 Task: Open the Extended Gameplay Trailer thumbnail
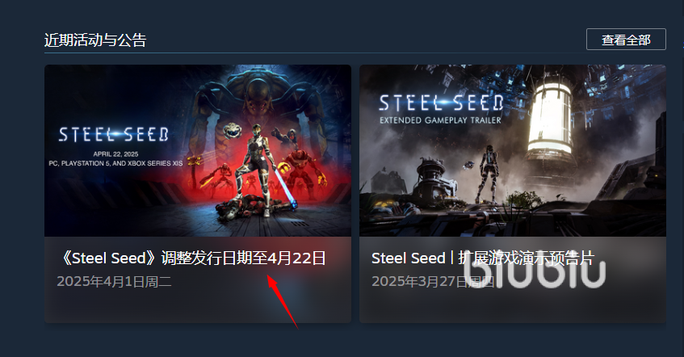(513, 150)
